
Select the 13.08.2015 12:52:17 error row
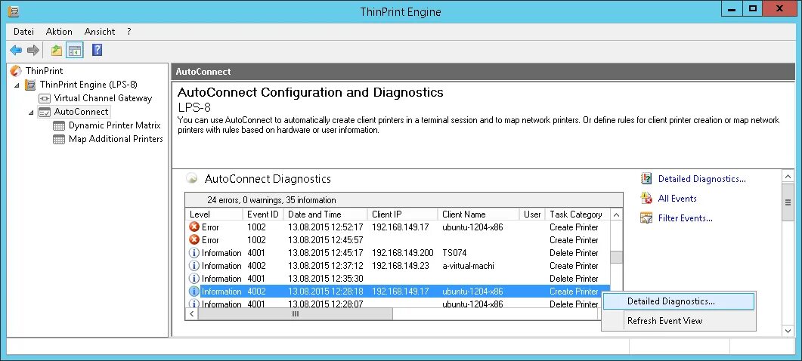click(398, 227)
